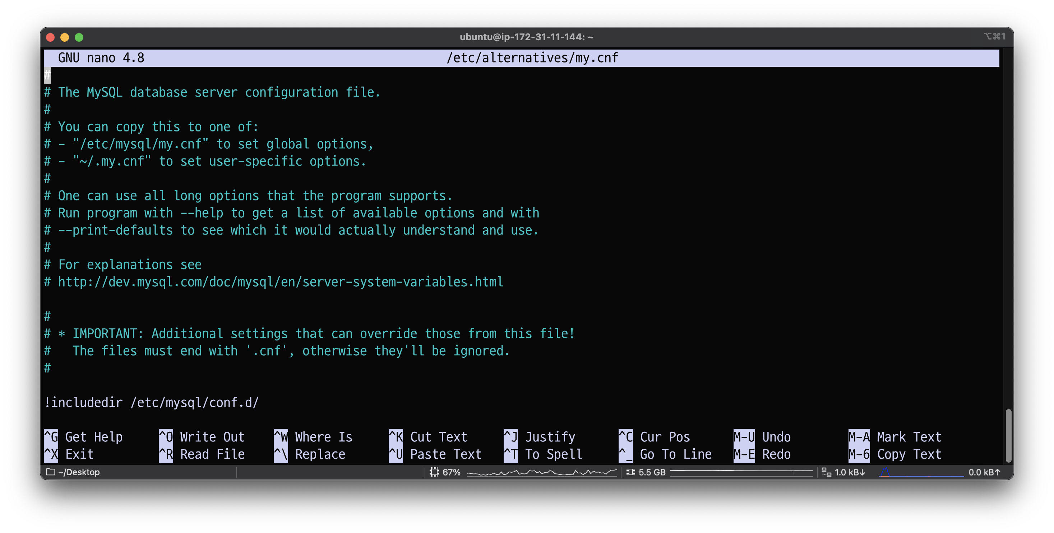This screenshot has width=1054, height=533.
Task: Click the ^W Where Is shortcut
Action: coord(313,437)
